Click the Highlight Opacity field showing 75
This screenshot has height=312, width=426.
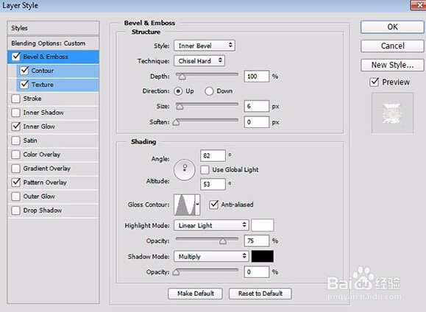257,241
